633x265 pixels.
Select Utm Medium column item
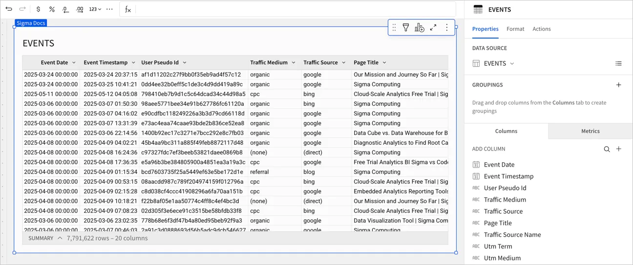(x=502, y=258)
